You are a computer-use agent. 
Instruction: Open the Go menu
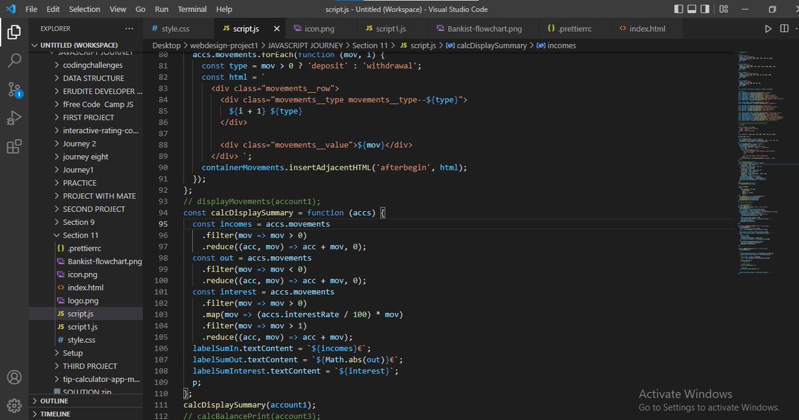pos(140,9)
